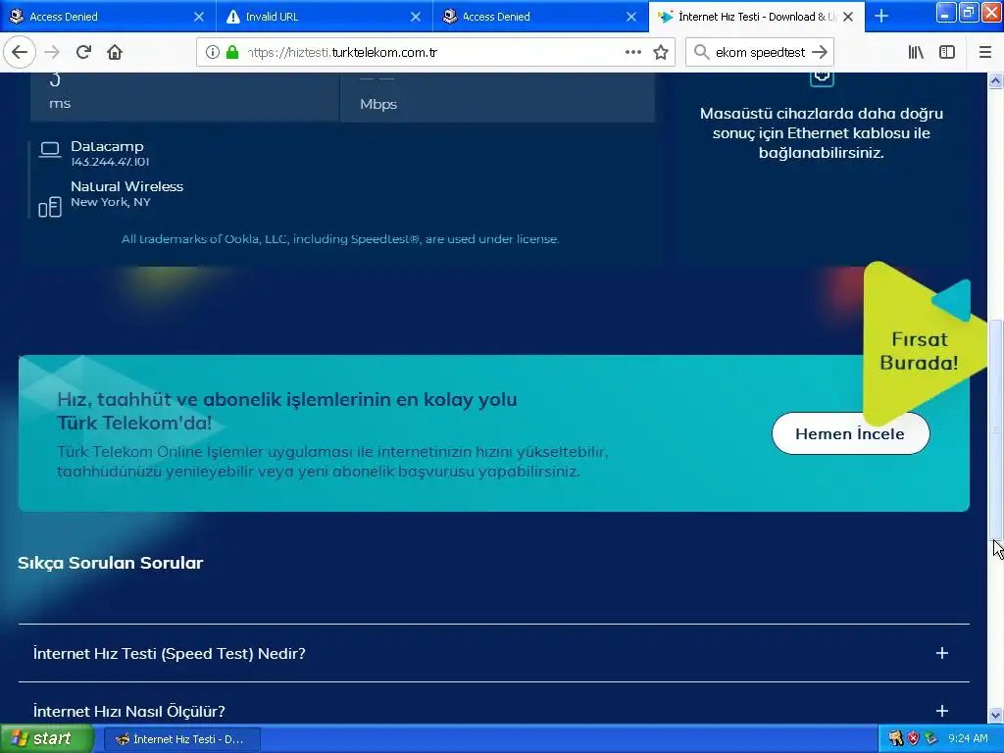Click the network tray icon beside clock
The width and height of the screenshot is (1004, 753).
tap(930, 739)
